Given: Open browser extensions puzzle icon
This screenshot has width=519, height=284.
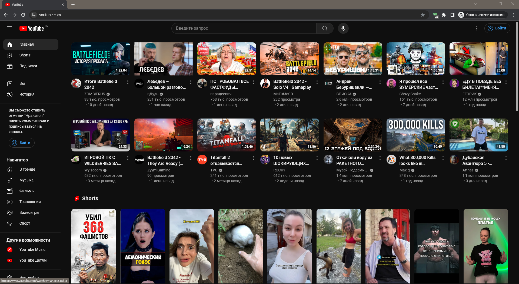Looking at the screenshot, I should pos(444,15).
